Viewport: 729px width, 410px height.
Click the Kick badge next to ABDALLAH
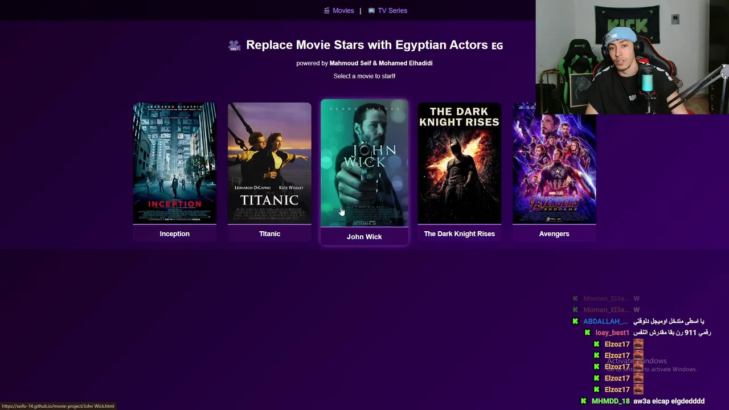coord(576,321)
